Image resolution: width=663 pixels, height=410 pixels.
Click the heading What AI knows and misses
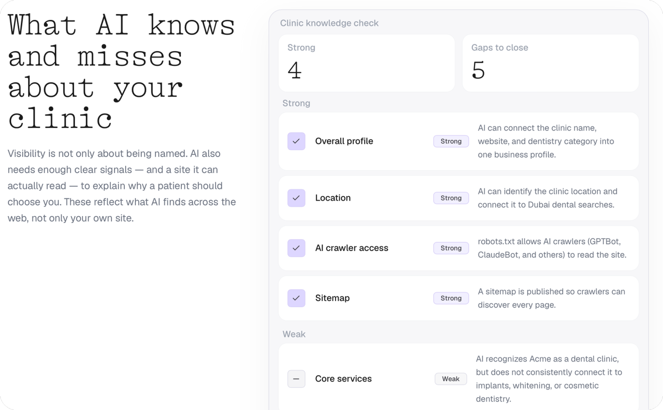click(122, 72)
